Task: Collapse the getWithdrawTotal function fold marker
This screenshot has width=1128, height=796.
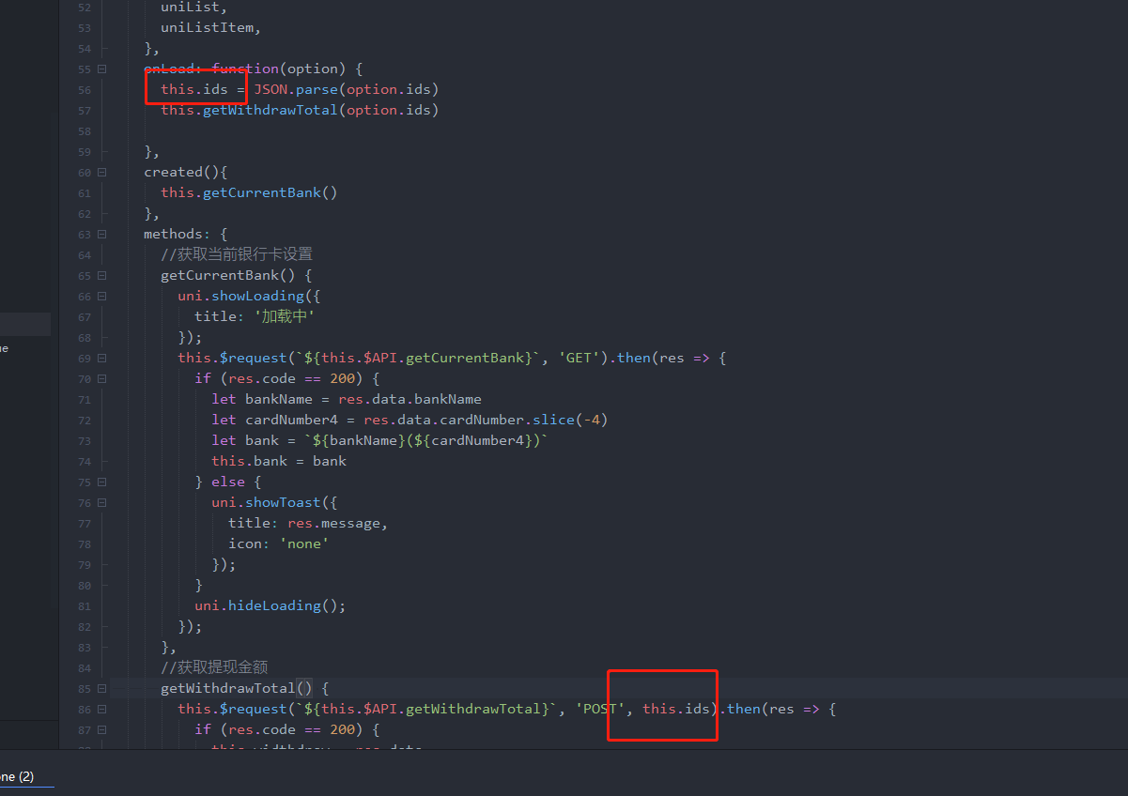Action: [103, 688]
